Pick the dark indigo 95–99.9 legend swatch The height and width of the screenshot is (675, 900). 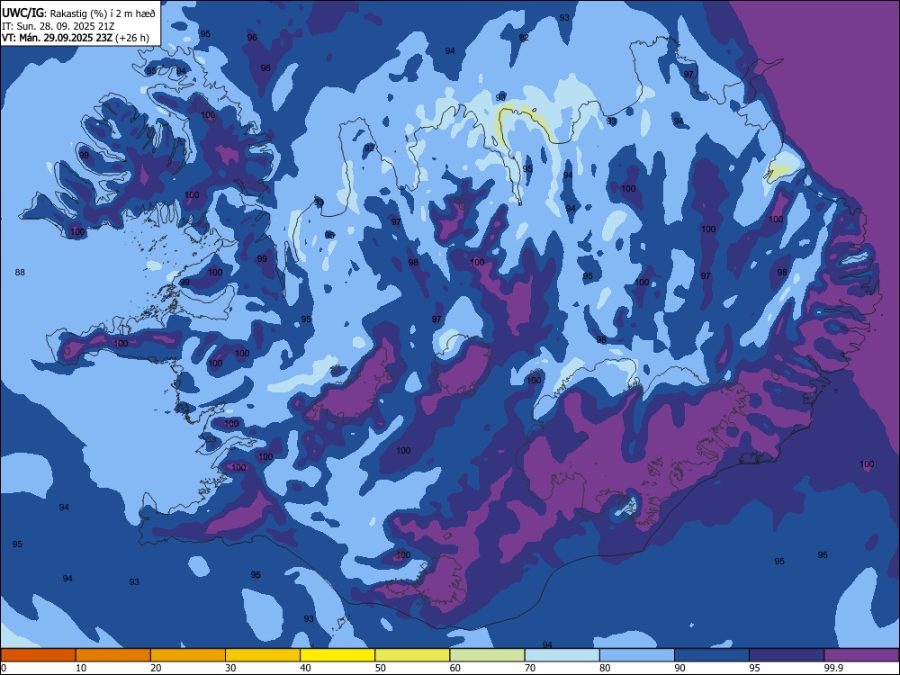pos(787,655)
